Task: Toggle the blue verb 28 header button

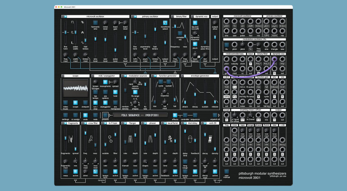Action: point(205,123)
